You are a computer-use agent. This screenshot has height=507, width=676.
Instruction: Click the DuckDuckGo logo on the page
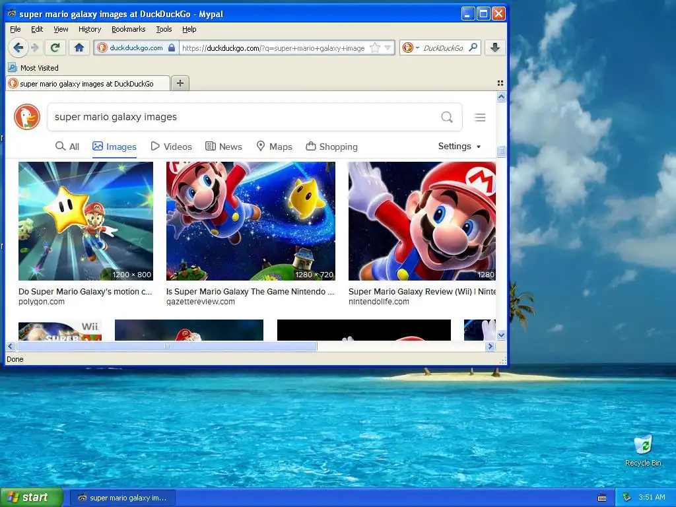pyautogui.click(x=26, y=117)
